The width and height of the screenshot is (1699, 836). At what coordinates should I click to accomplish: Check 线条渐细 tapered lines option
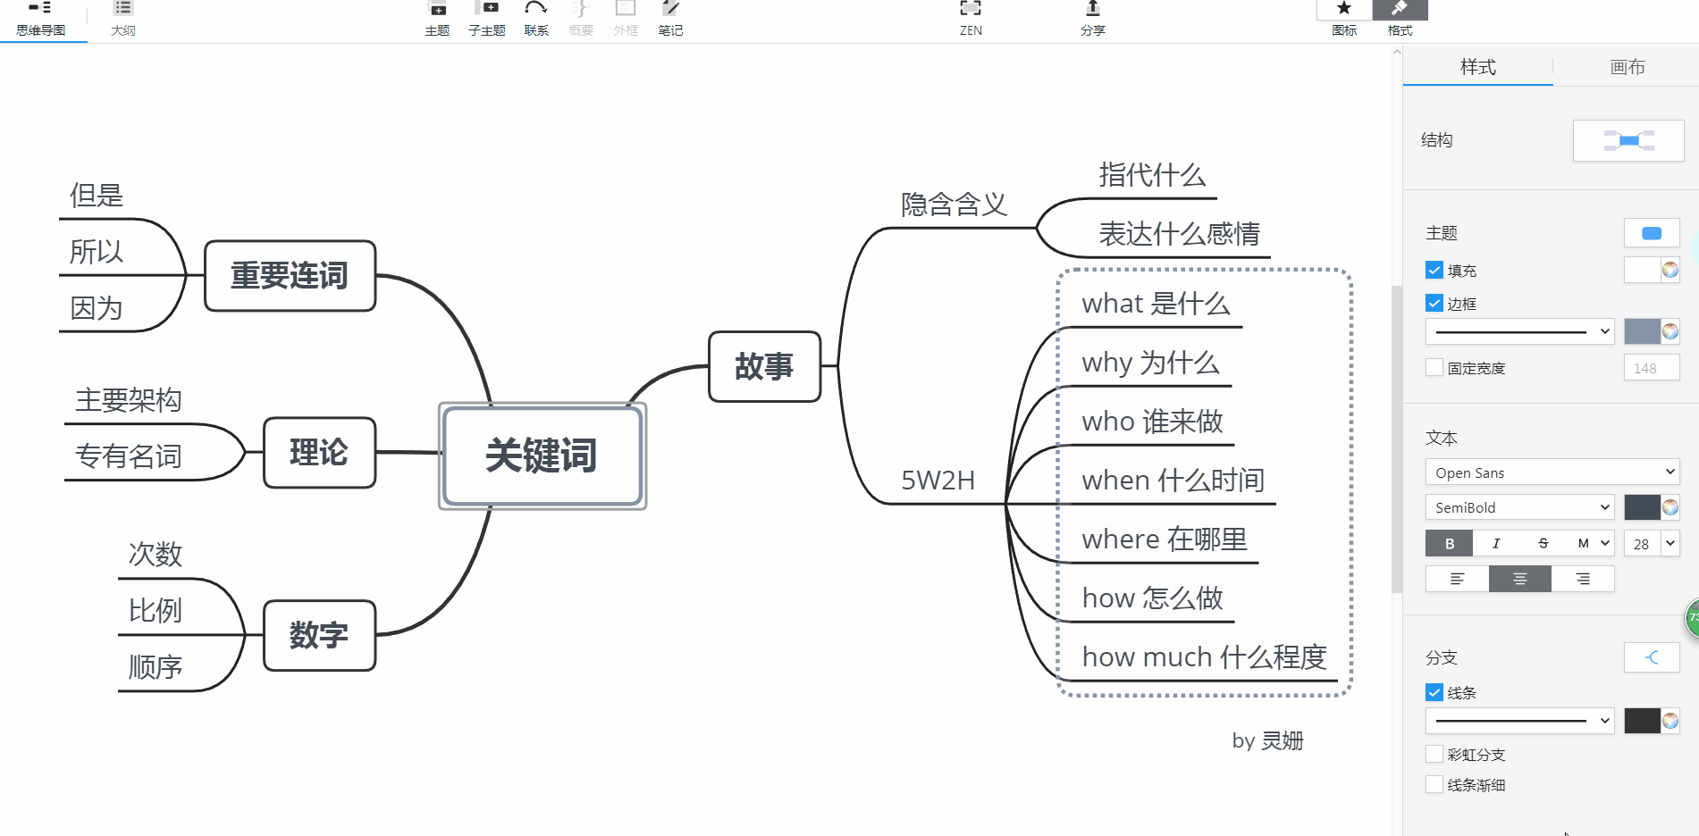[1434, 784]
